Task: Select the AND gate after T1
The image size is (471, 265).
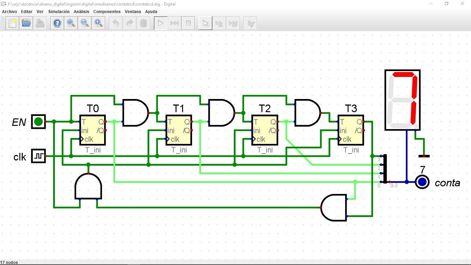Action: point(222,113)
